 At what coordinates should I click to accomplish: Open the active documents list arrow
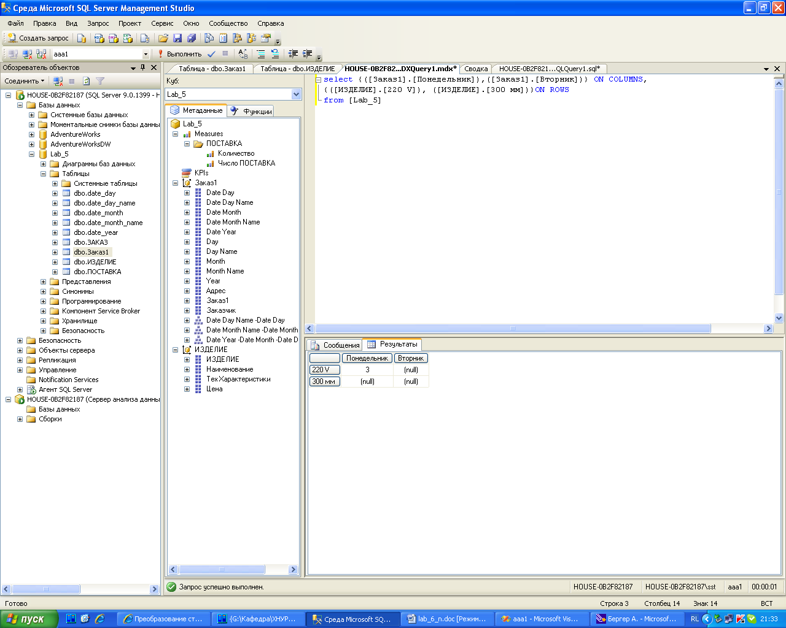click(766, 69)
